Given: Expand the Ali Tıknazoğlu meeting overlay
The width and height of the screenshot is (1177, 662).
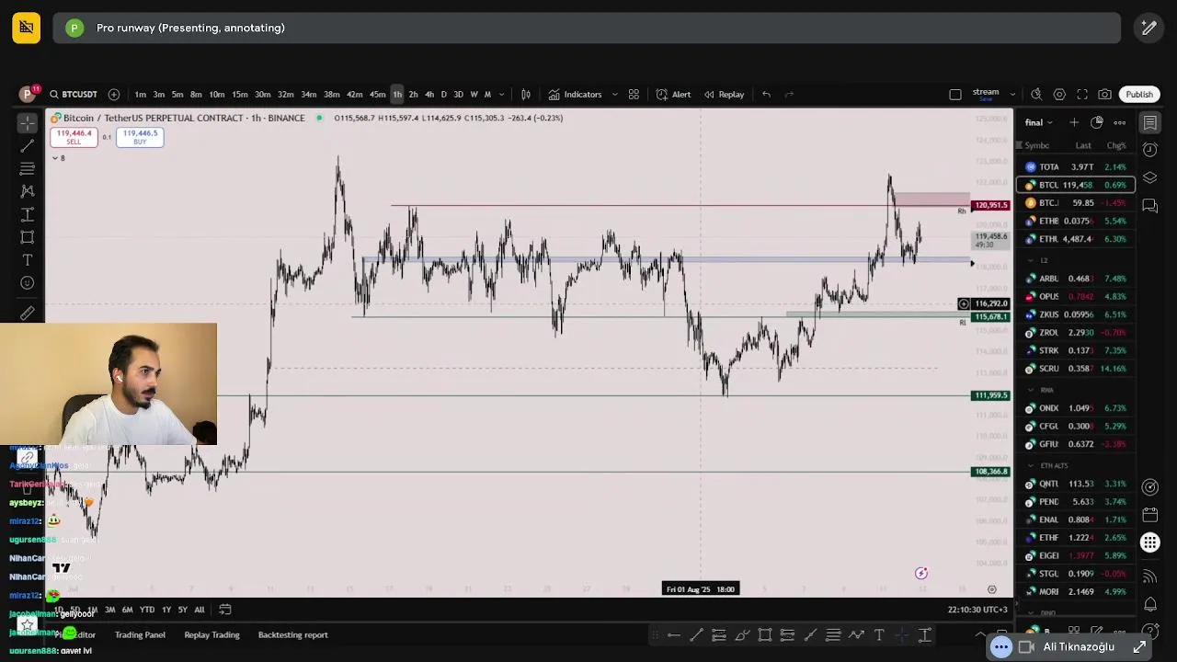Looking at the screenshot, I should click(x=1140, y=647).
